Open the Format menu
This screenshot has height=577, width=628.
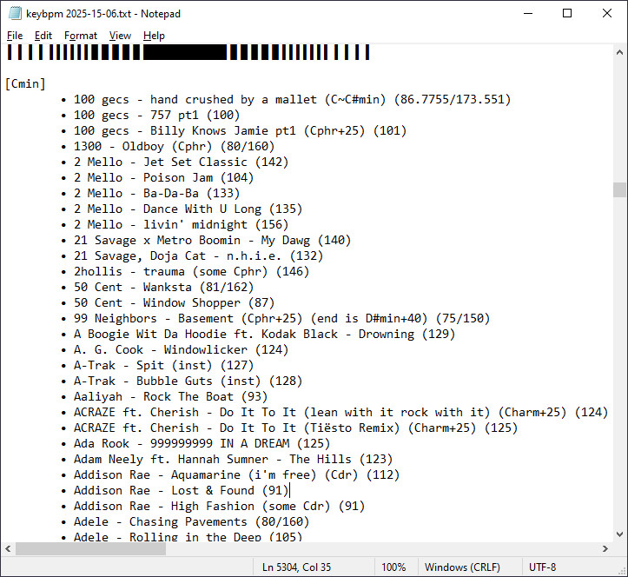pyautogui.click(x=81, y=36)
